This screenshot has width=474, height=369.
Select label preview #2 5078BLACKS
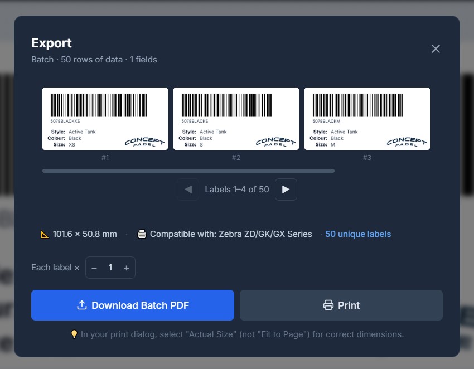click(x=236, y=119)
